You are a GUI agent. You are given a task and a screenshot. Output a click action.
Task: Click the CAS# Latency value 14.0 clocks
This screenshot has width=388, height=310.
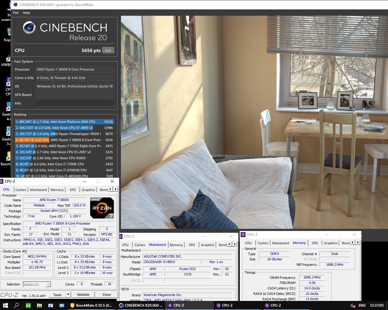click(312, 288)
